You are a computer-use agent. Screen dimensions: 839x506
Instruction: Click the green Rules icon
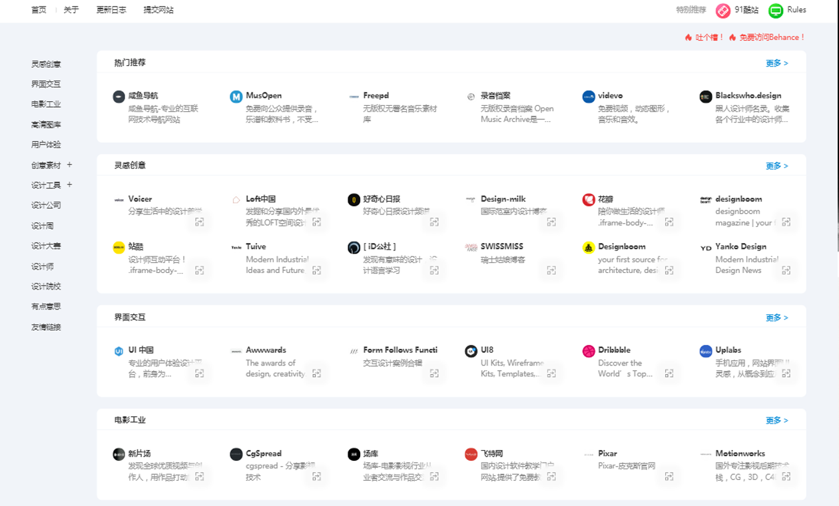click(x=776, y=11)
